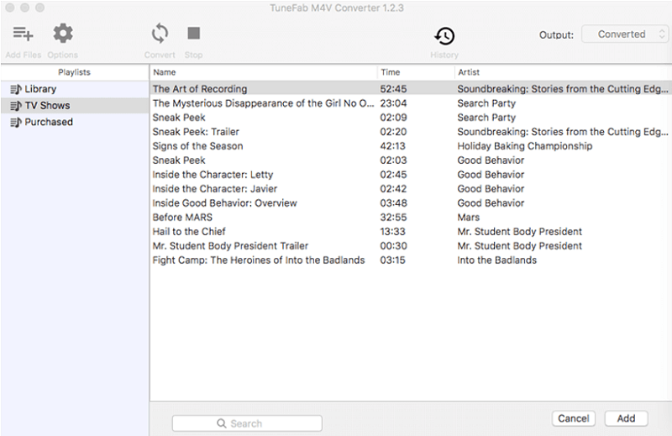Click the Playlists panel header
The width and height of the screenshot is (672, 436).
tap(75, 72)
